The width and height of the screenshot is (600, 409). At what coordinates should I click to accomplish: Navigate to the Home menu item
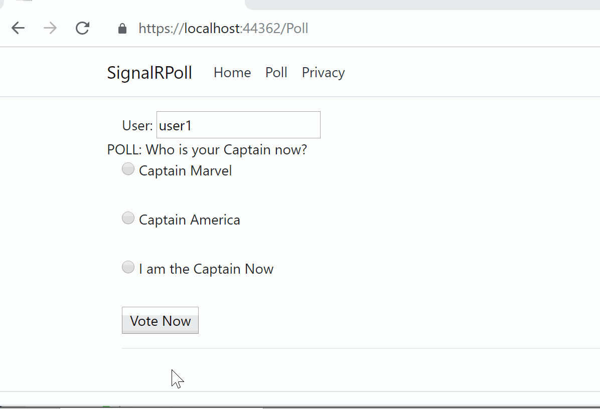tap(232, 72)
